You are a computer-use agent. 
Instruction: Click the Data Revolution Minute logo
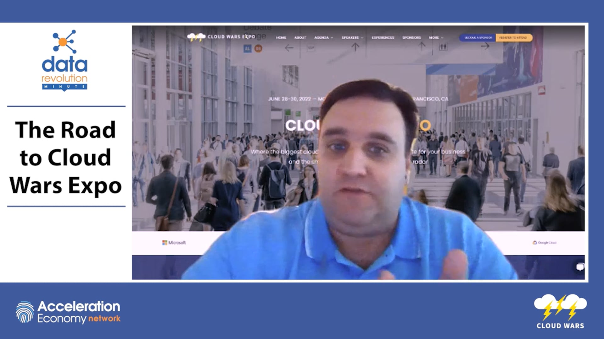(x=64, y=60)
